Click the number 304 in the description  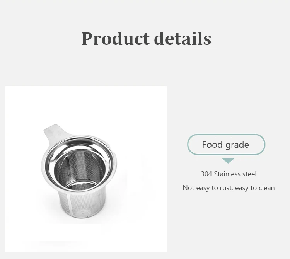tap(206, 174)
